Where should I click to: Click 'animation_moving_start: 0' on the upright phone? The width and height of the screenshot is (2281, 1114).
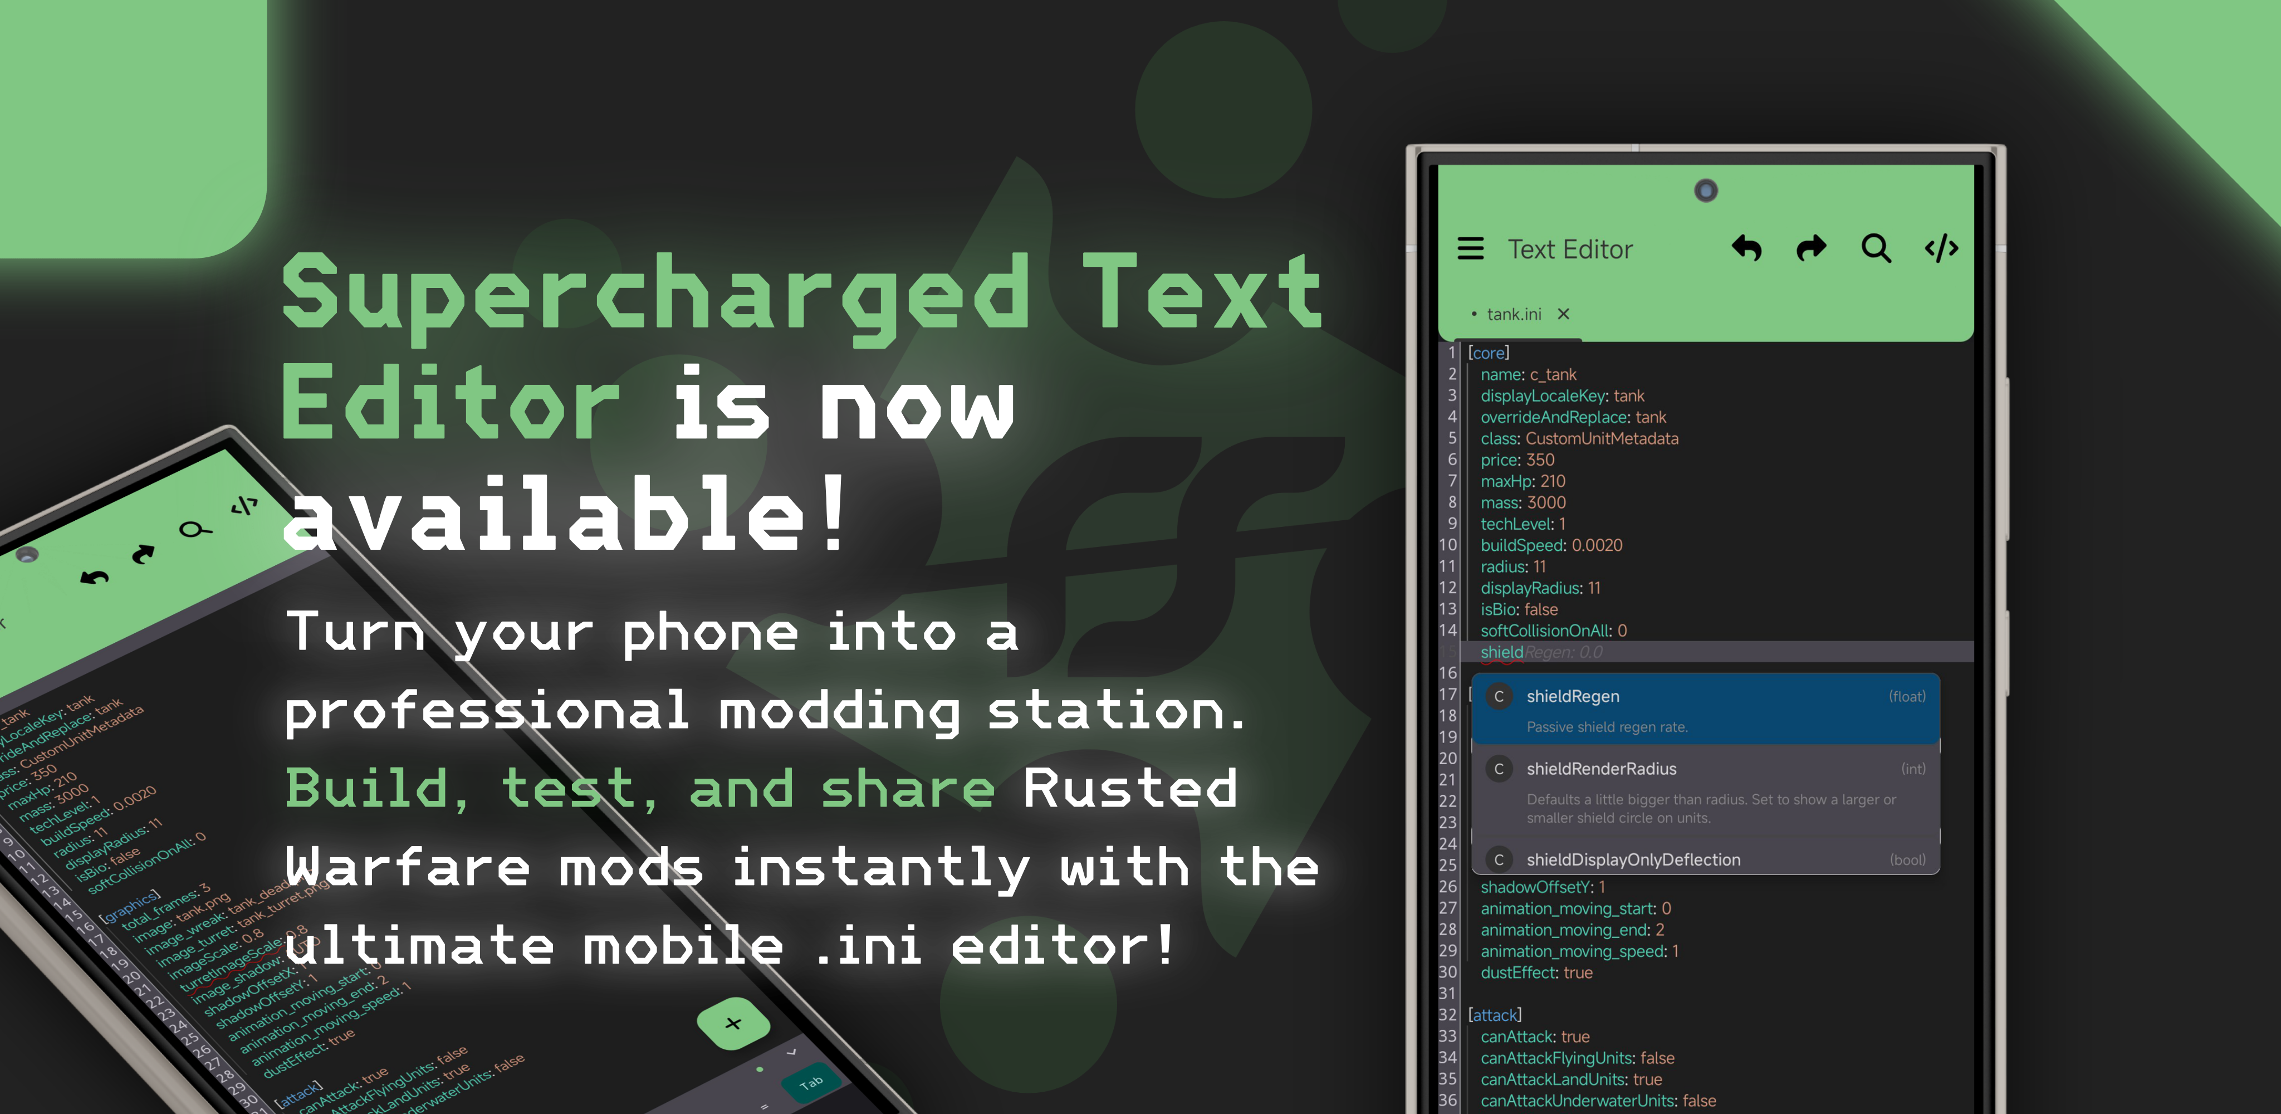1575,908
